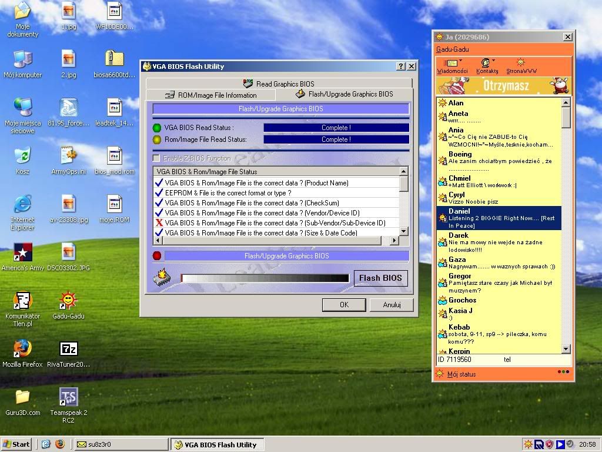Select the WF10DE00 file icon
Viewport: 602px width, 452px height.
(x=115, y=16)
